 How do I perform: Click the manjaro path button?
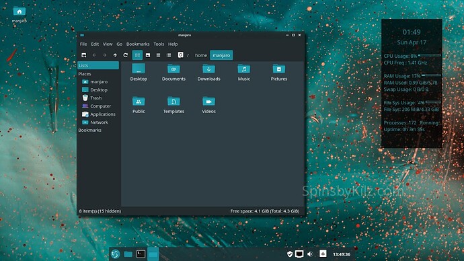221,55
